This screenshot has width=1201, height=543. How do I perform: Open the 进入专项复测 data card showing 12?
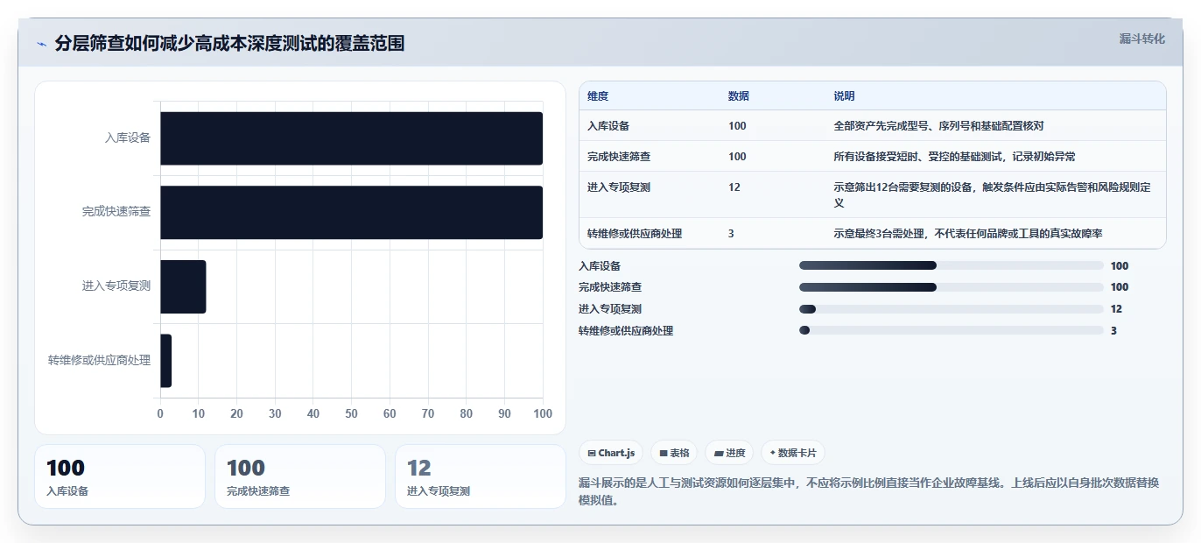pyautogui.click(x=481, y=476)
